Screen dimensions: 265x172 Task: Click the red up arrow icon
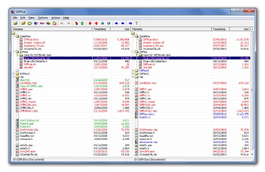pyautogui.click(x=96, y=23)
